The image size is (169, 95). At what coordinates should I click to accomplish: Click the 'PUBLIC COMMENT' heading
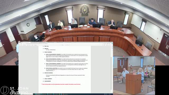48,79
